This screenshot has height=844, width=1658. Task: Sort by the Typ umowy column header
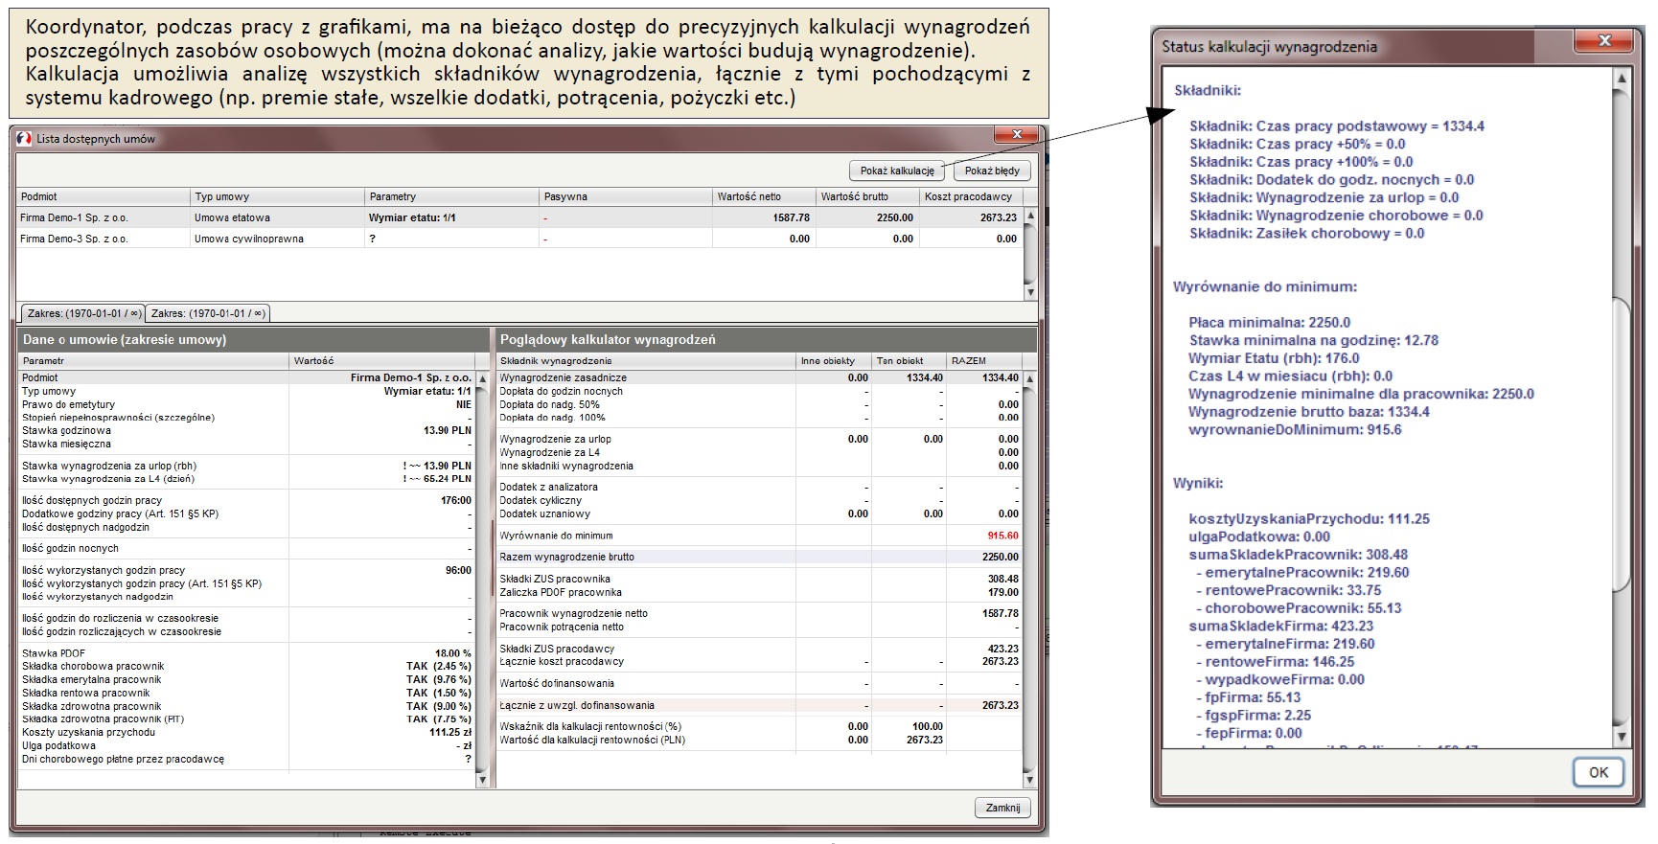(277, 196)
